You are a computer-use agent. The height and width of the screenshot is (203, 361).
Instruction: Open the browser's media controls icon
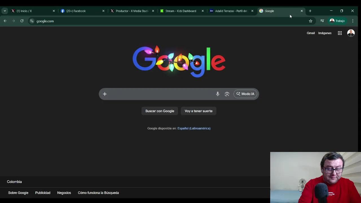coord(322,21)
